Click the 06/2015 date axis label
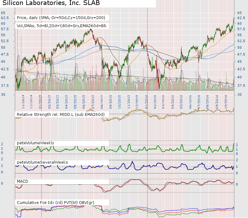This screenshot has width=248, height=218. (x=84, y=102)
